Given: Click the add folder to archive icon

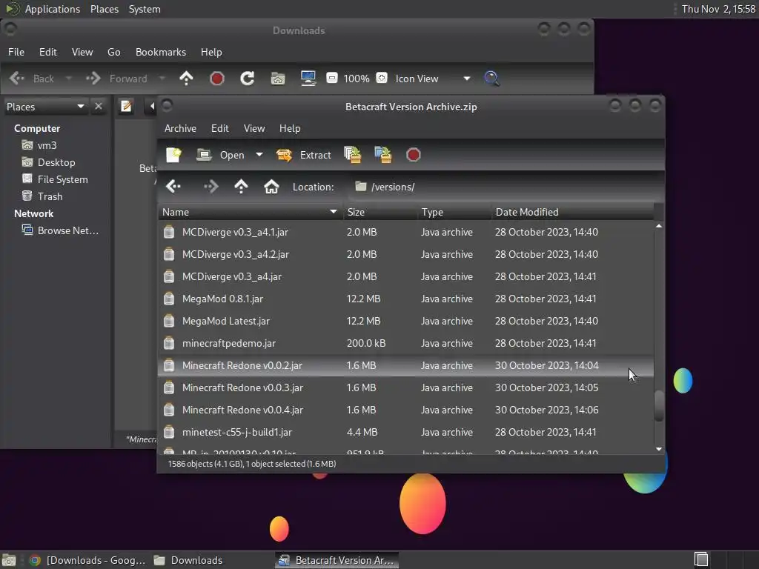Looking at the screenshot, I should tap(383, 155).
